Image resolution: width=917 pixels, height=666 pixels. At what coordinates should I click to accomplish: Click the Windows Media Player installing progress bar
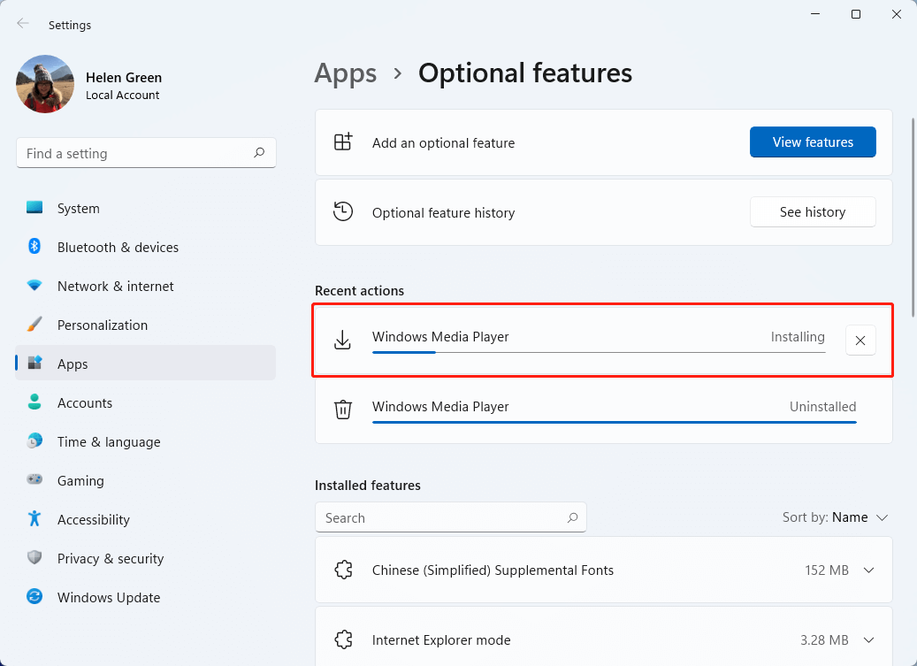(x=599, y=352)
